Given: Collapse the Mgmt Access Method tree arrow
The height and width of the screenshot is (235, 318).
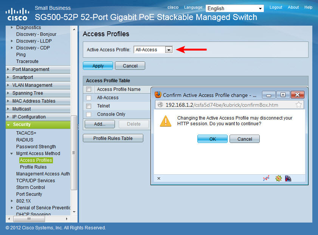Looking at the screenshot, I should pyautogui.click(x=12, y=154).
